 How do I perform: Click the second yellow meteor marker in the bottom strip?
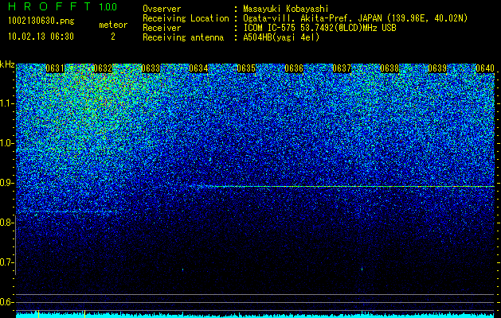pyautogui.click(x=84, y=314)
